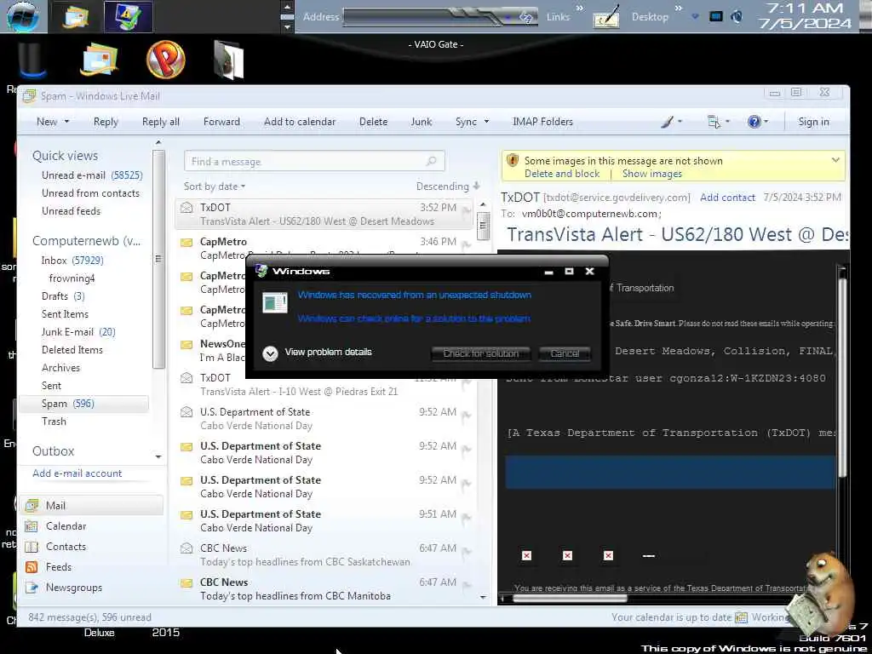Expand the Desktop toolbar chevron
Viewport: 872px width, 654px height.
(x=678, y=9)
